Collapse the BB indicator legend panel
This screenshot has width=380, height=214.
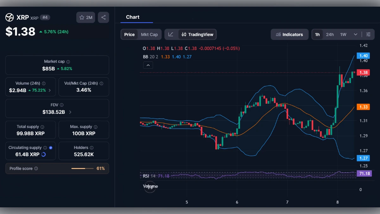(x=148, y=65)
